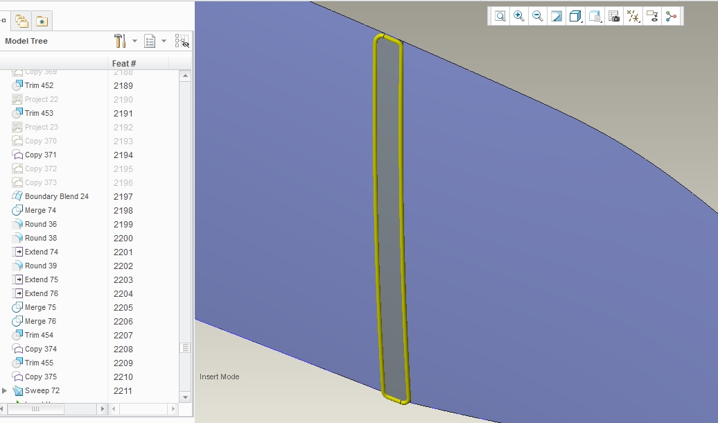Open the dropdown arrow beside the hammer icon
The image size is (718, 423).
coord(134,41)
